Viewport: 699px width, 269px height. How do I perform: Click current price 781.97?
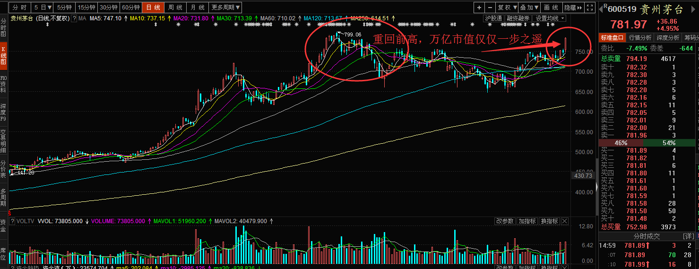point(629,25)
